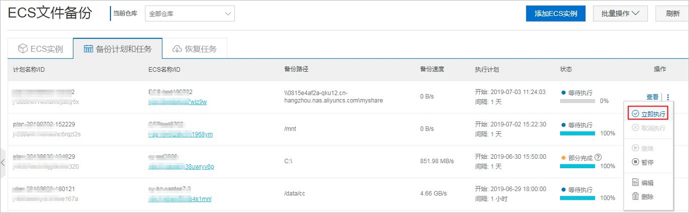The image size is (689, 213).
Task: Open the 全部仓库 vault dropdown
Action: coord(189,14)
